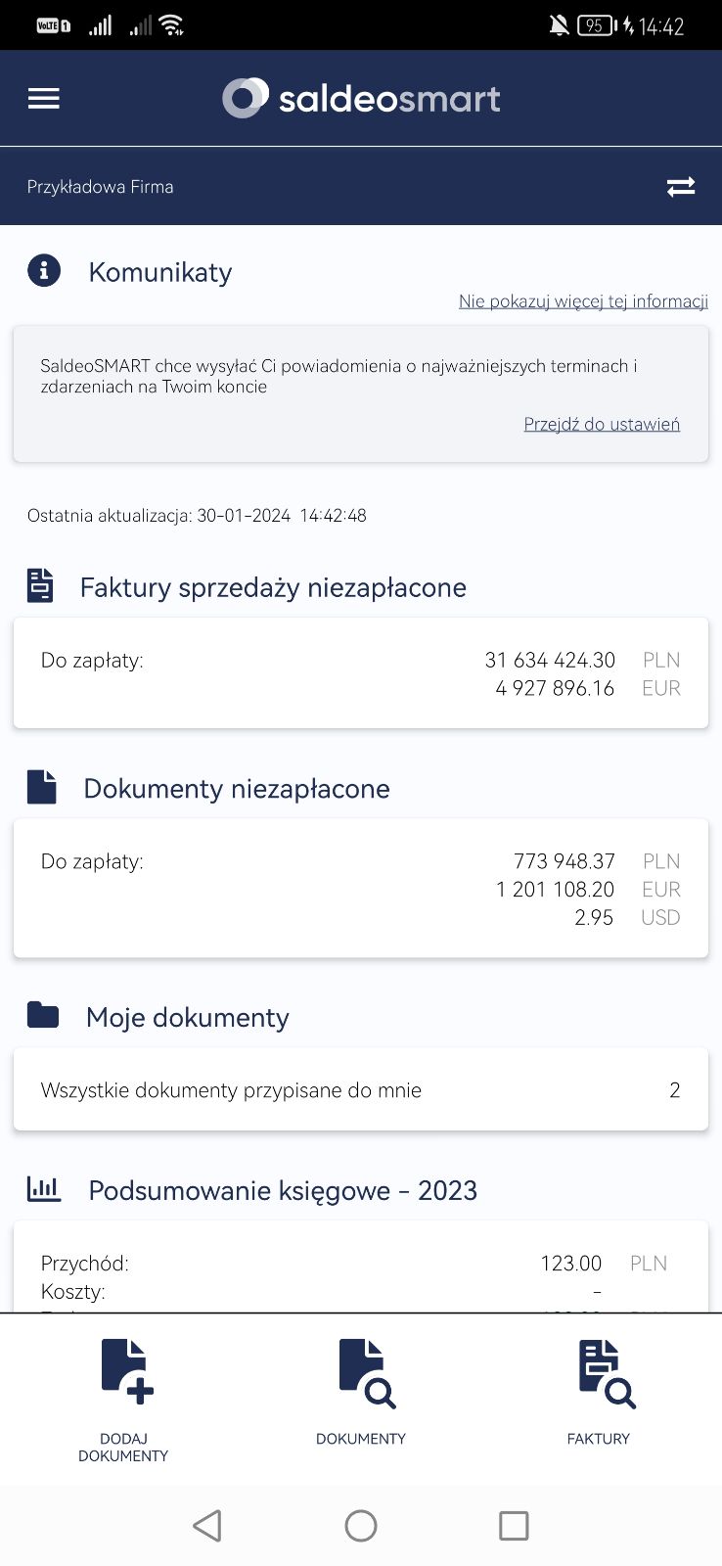Click Nie pokazuj więcej tej informacji
This screenshot has width=722, height=1566.
pyautogui.click(x=583, y=301)
